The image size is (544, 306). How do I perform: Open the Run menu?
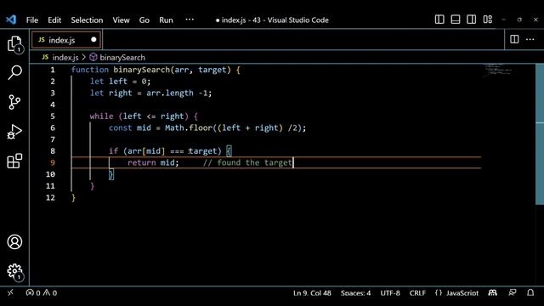(166, 20)
